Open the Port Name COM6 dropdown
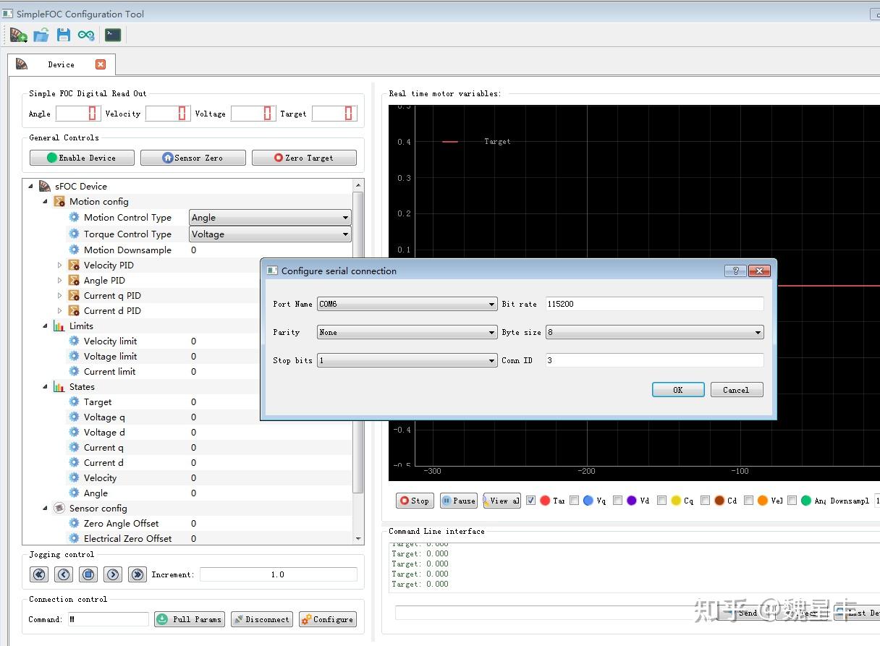This screenshot has width=880, height=646. pos(407,305)
